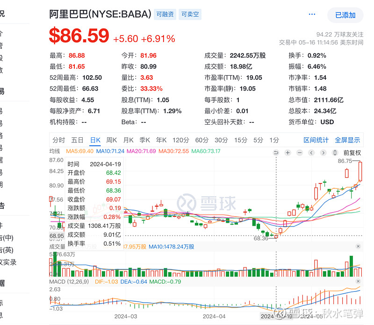The image size is (374, 325).
Task: Switch to the 60分 interval tab
Action: [x=202, y=140]
